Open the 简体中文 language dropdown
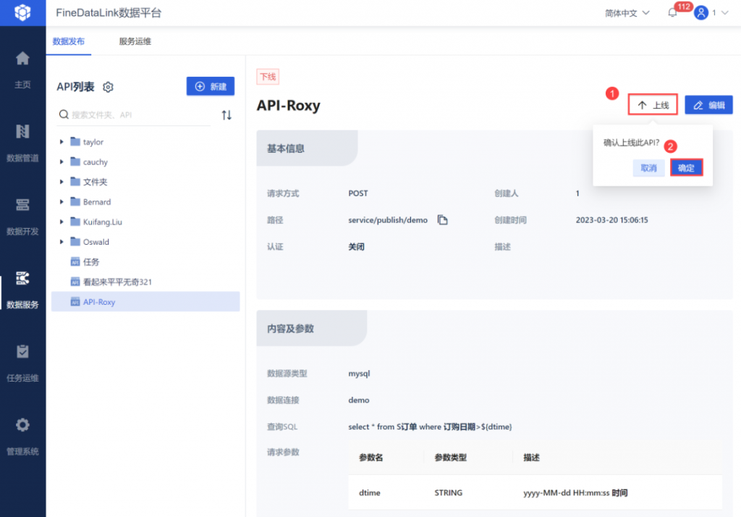This screenshot has width=741, height=517. tap(627, 13)
